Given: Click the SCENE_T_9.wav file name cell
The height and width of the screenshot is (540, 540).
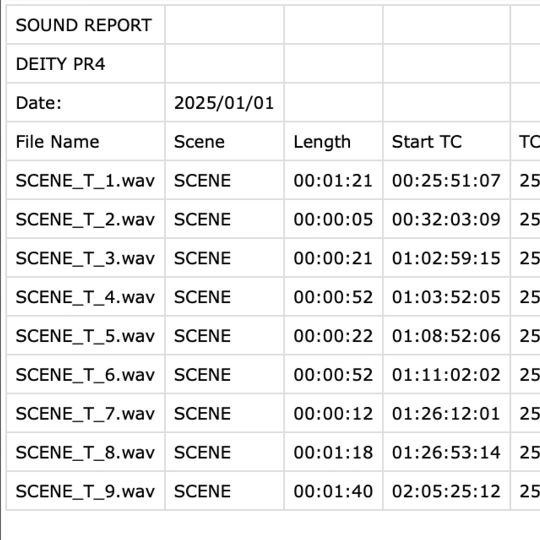Looking at the screenshot, I should [85, 491].
